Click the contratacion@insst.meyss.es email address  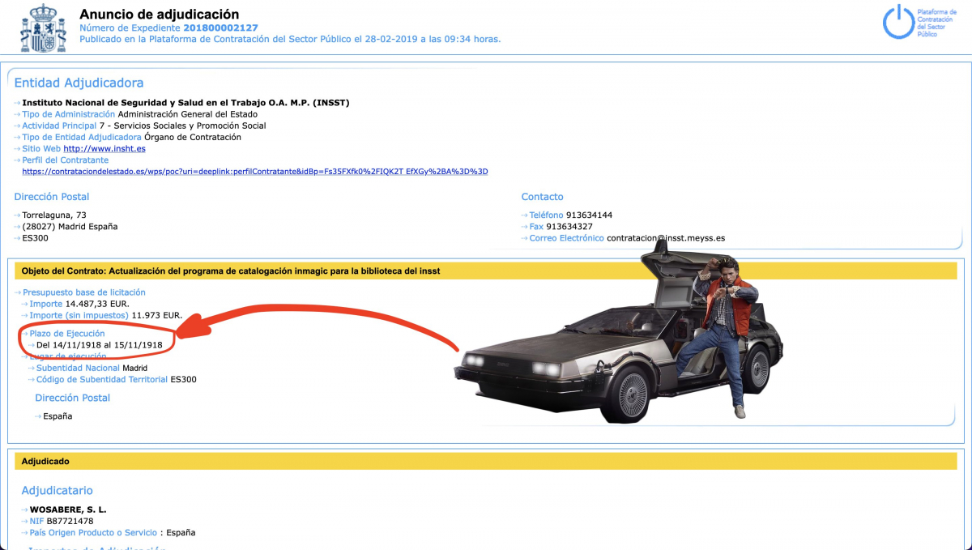click(666, 238)
